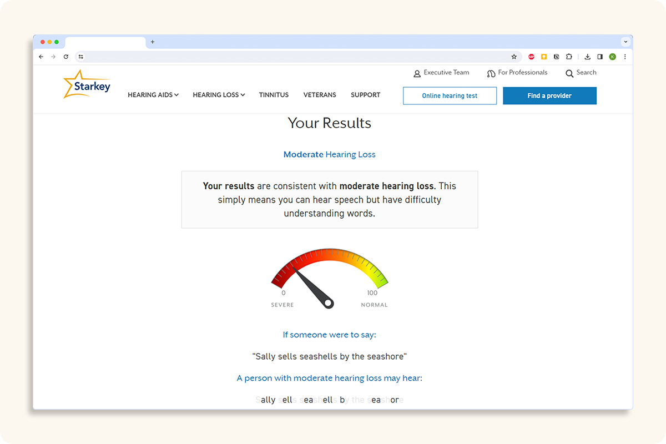Image resolution: width=666 pixels, height=444 pixels.
Task: Open the green profile avatar
Action: click(613, 57)
